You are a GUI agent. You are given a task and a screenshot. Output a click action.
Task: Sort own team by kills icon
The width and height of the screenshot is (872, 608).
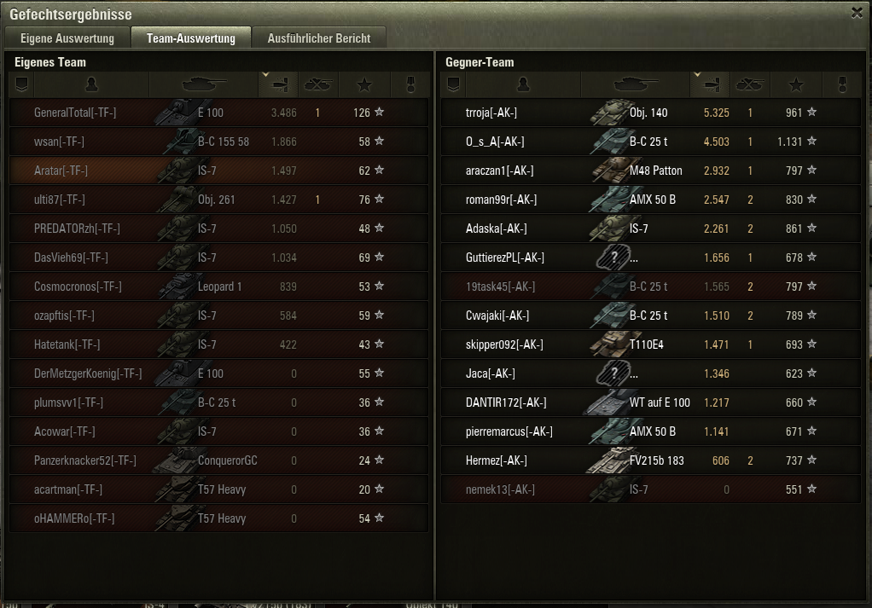coord(318,84)
